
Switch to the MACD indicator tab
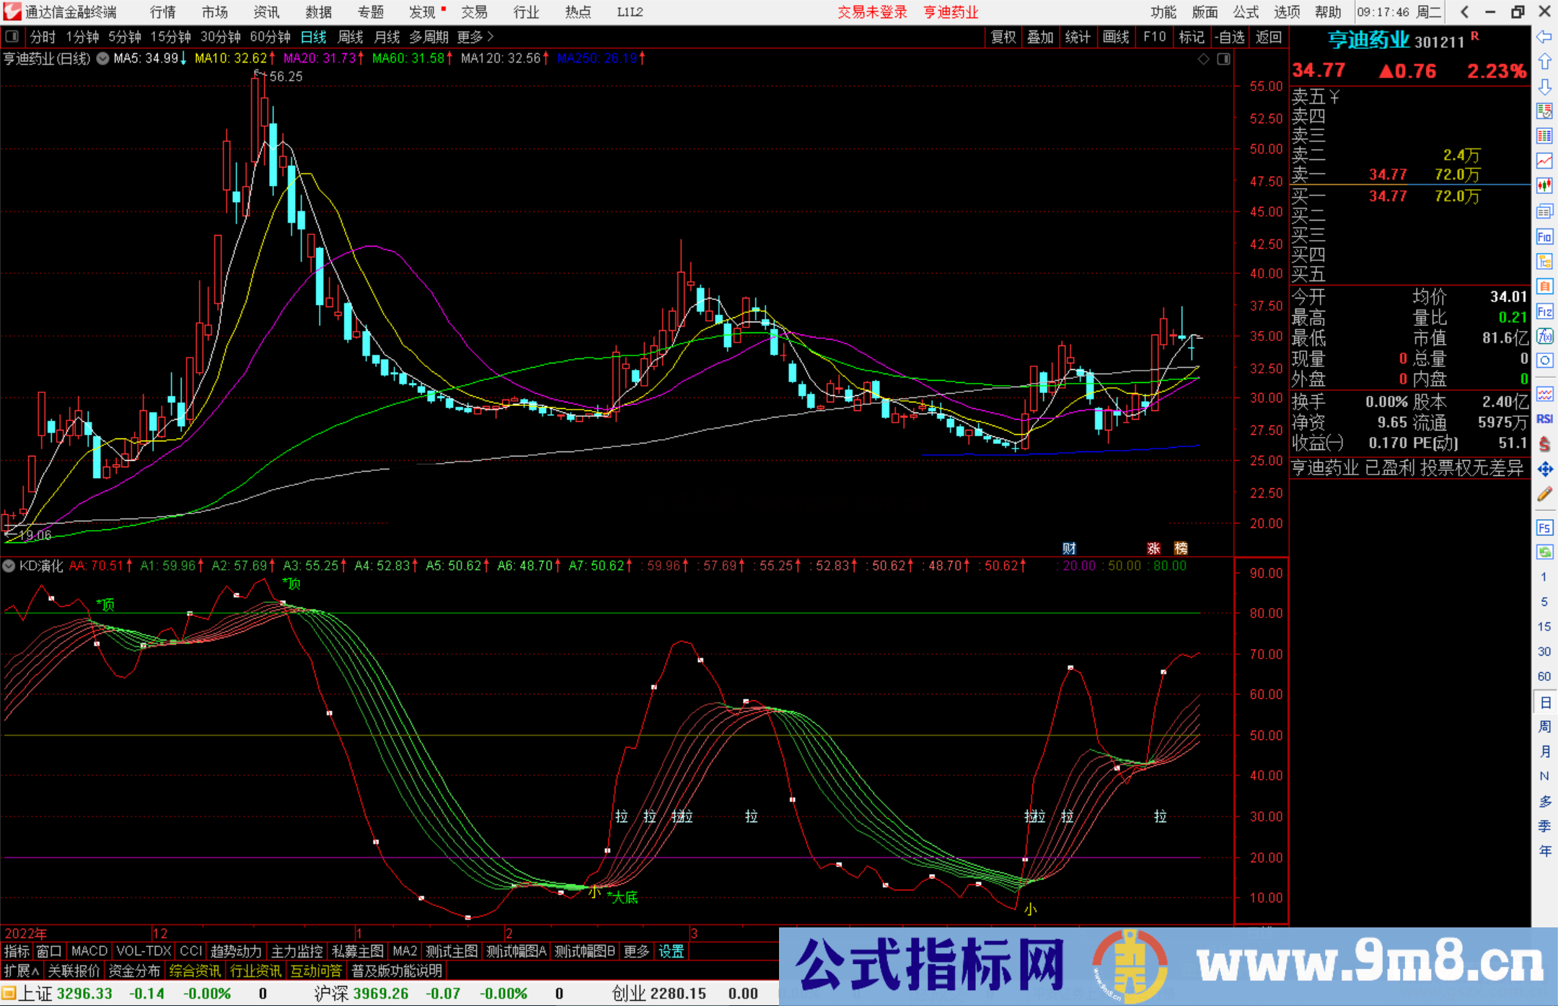pyautogui.click(x=89, y=950)
